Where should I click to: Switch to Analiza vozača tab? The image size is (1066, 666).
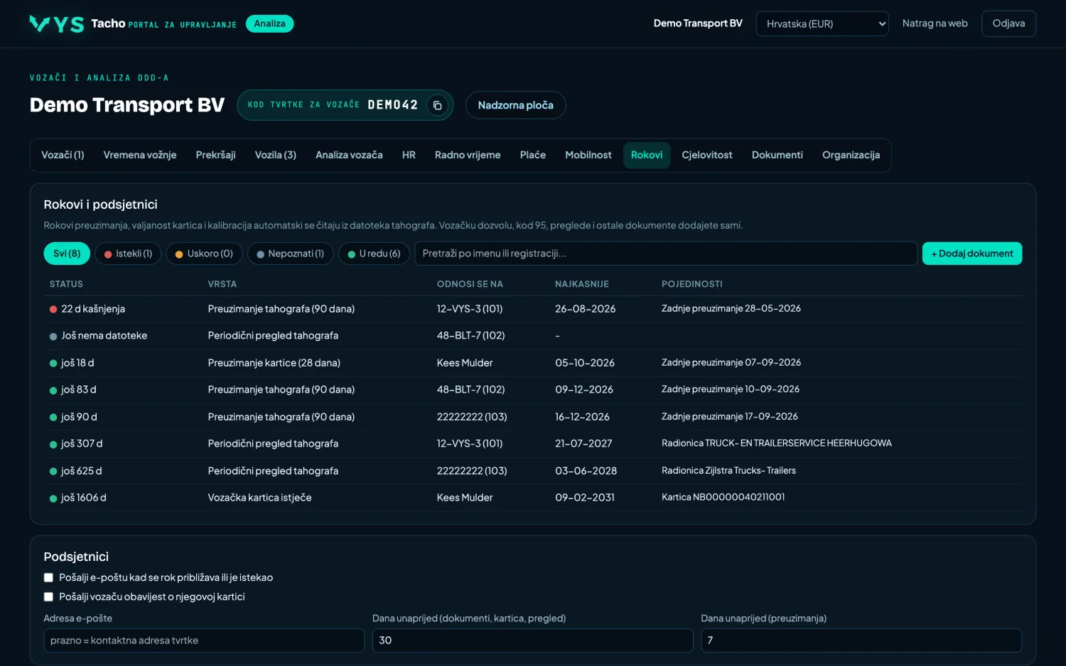(349, 155)
